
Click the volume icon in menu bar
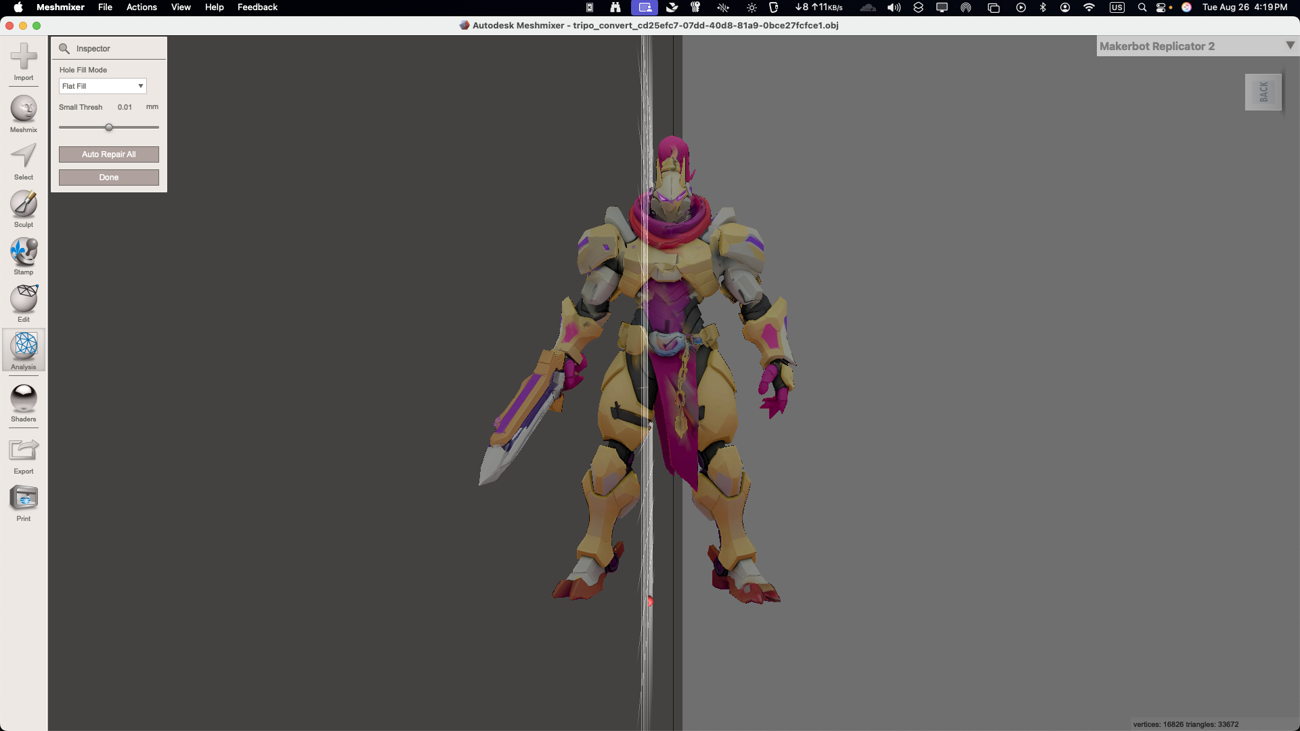click(894, 7)
